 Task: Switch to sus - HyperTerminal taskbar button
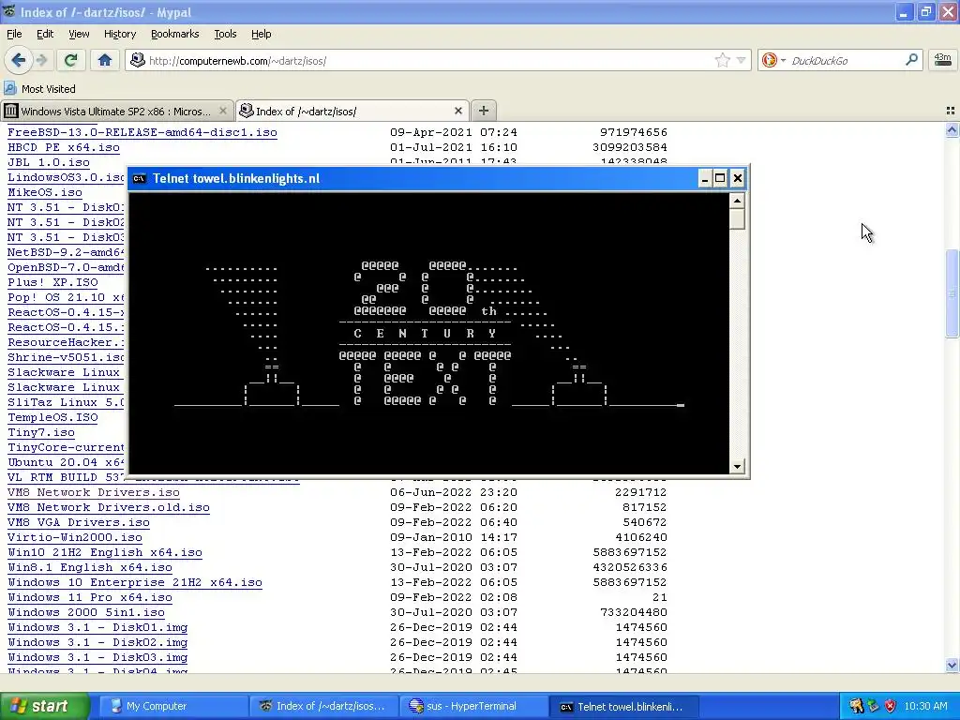point(473,706)
